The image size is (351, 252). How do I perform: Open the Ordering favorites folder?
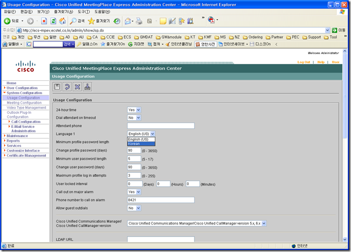[253, 37]
